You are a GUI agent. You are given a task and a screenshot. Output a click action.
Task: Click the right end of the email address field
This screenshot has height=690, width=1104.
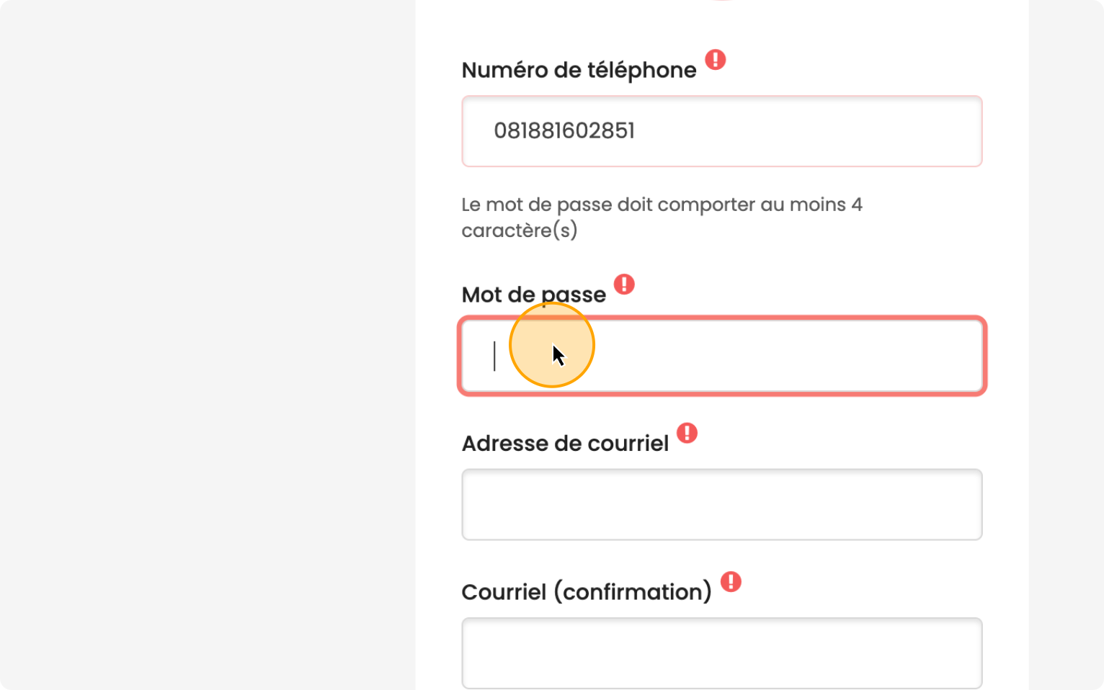click(958, 504)
